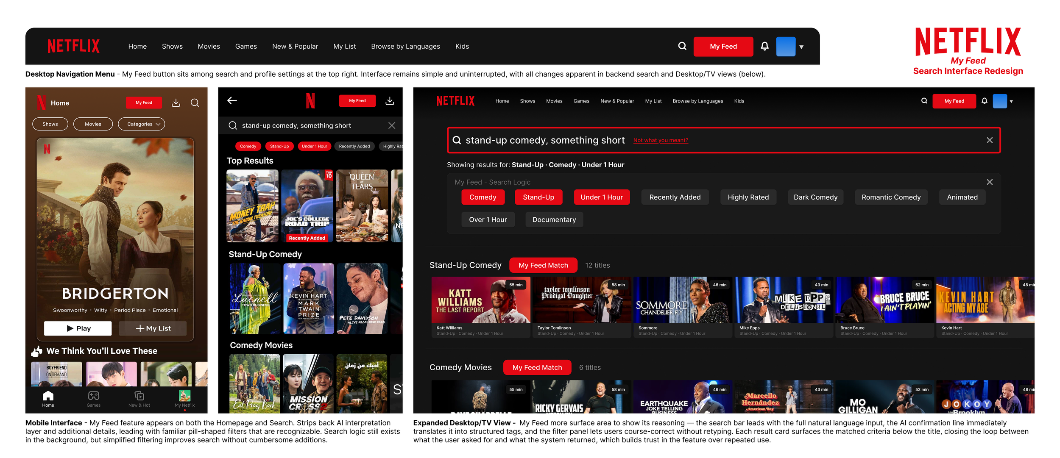Viewport: 1060px width, 458px height.
Task: Toggle Under 1 Hour pill on mobile search
Action: coord(314,146)
